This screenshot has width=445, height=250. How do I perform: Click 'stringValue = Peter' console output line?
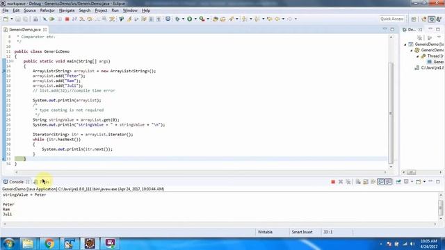[x=24, y=194]
